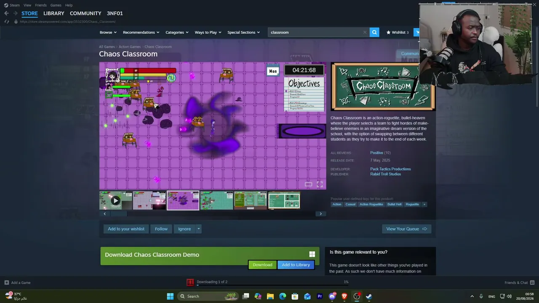The width and height of the screenshot is (539, 303).
Task: Open Rabid Troll Studios publisher link
Action: click(386, 174)
